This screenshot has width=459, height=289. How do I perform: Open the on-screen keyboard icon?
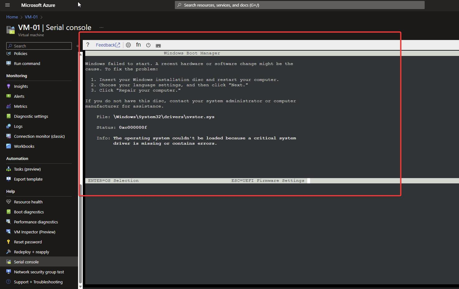(x=158, y=45)
